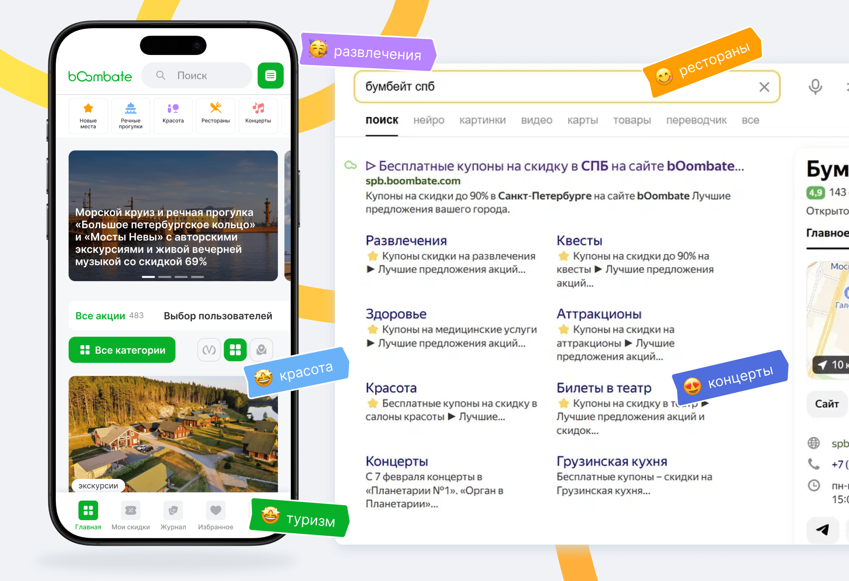Switch to grid view toggle

(235, 350)
